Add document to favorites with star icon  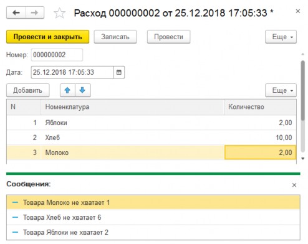pos(59,13)
